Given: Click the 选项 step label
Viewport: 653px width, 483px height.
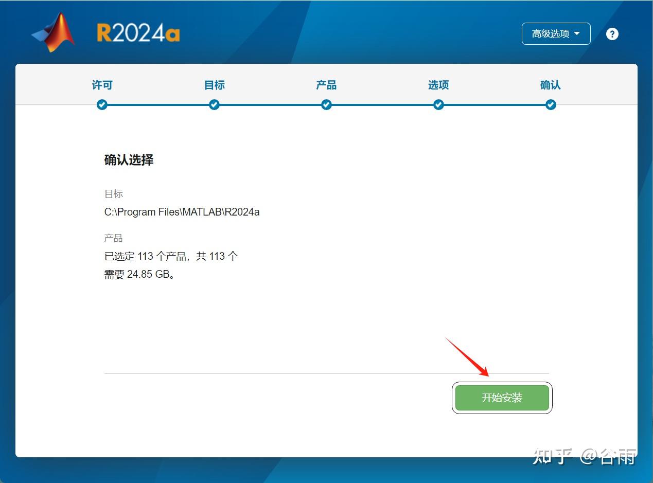Looking at the screenshot, I should coord(438,85).
